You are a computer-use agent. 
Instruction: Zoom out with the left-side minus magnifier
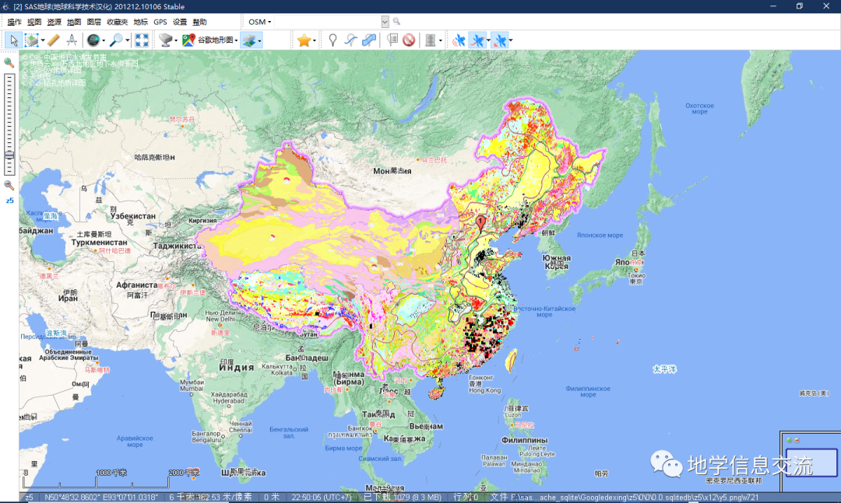(x=9, y=185)
